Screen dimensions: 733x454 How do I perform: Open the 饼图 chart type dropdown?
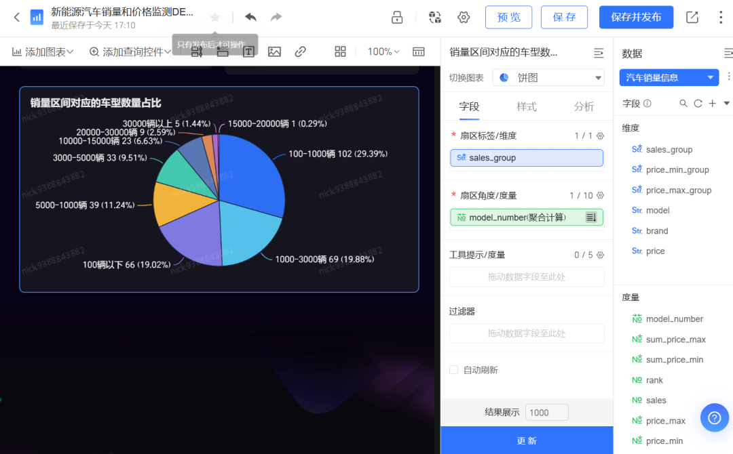tap(548, 78)
